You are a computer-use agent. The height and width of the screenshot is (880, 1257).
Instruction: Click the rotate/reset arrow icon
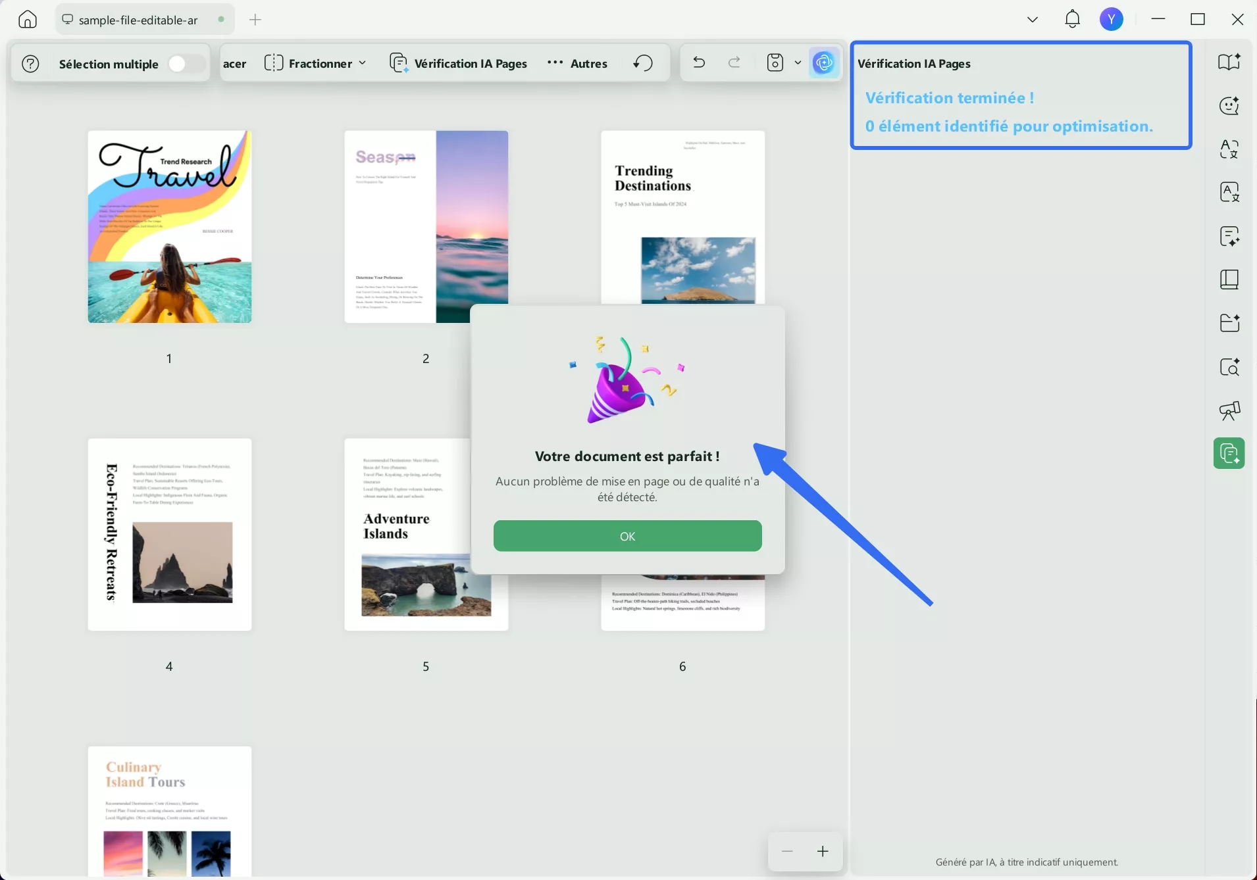pos(643,63)
